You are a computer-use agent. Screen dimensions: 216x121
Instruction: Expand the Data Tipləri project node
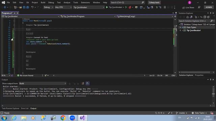point(180,28)
